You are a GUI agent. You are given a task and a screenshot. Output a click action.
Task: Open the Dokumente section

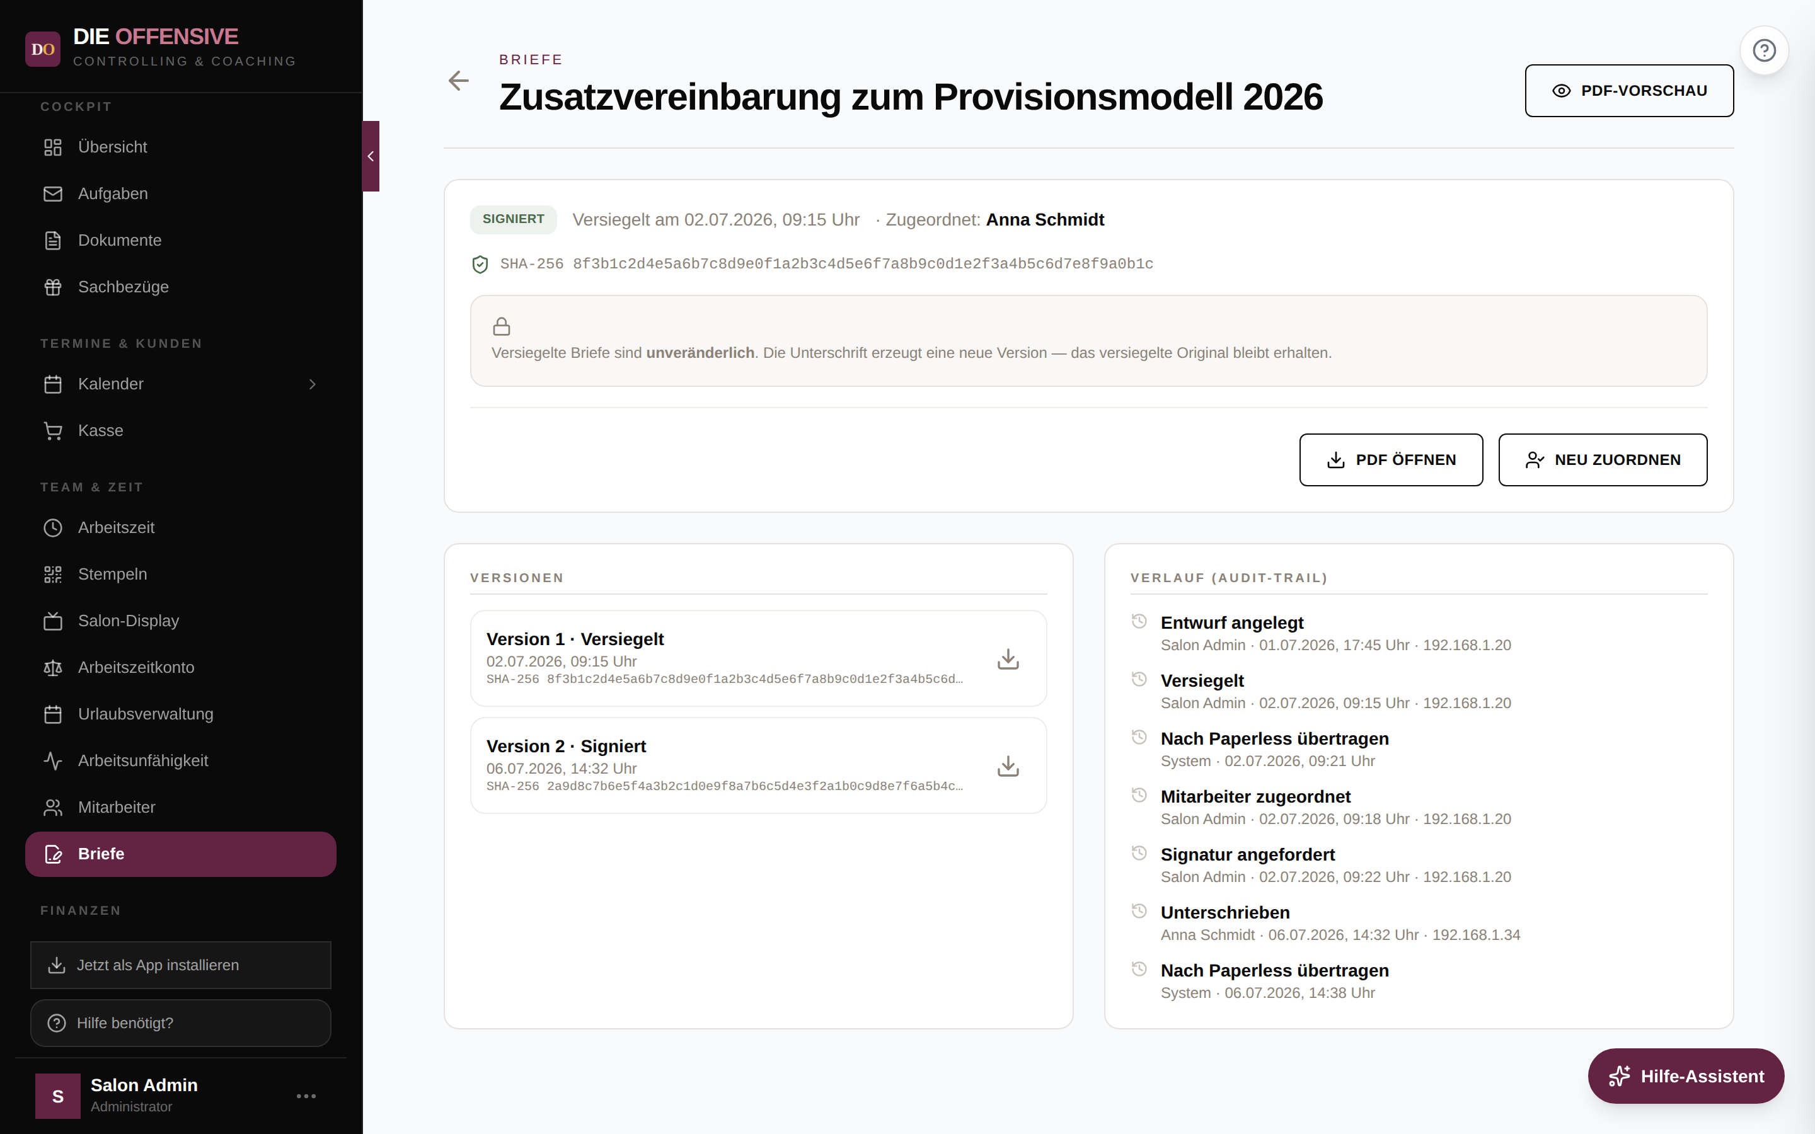[x=181, y=240]
